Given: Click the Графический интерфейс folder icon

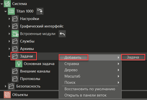Looking at the screenshot, I should point(15,26).
